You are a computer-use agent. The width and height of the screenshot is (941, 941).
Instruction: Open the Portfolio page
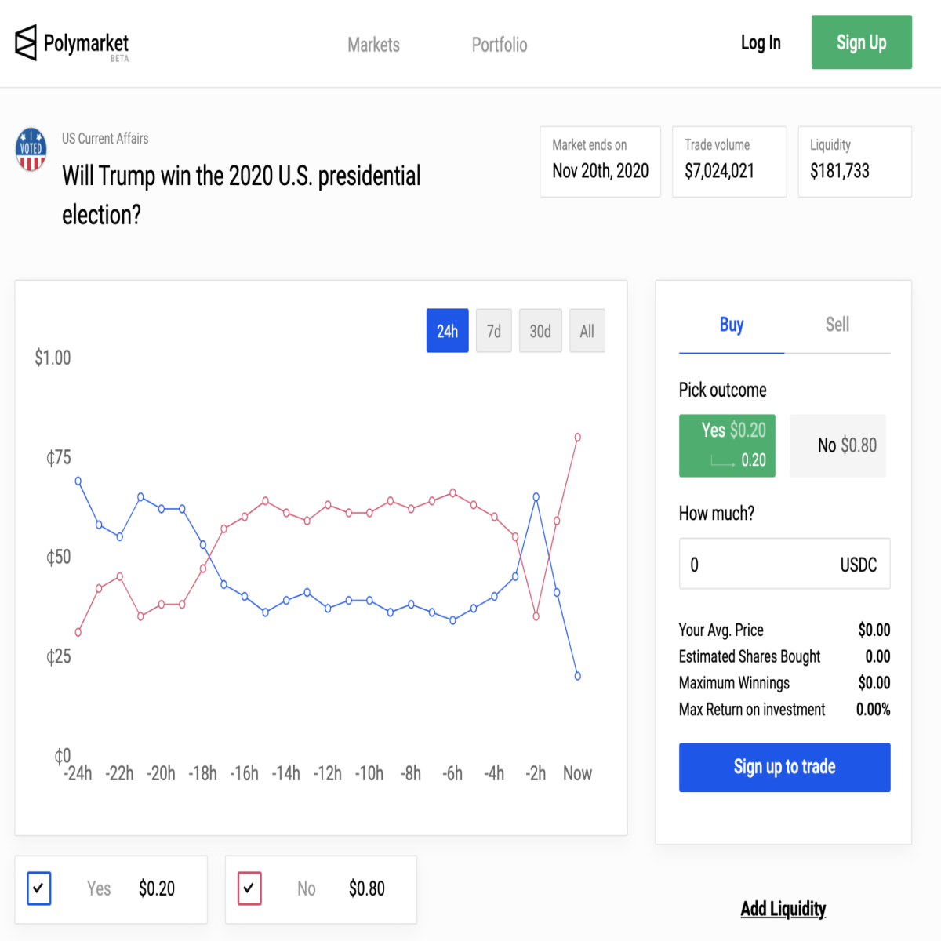click(x=500, y=45)
